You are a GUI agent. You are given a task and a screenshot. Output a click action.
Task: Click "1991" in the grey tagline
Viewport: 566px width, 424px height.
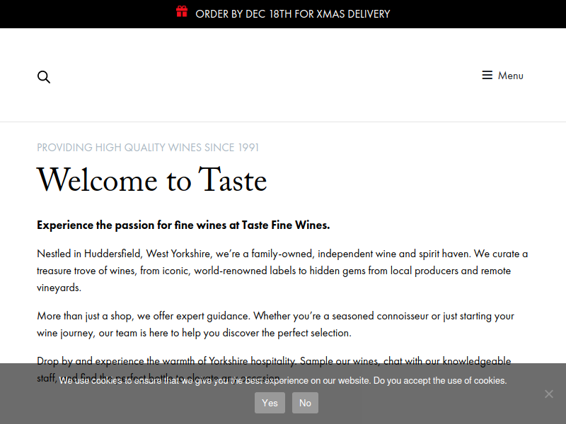tap(248, 148)
